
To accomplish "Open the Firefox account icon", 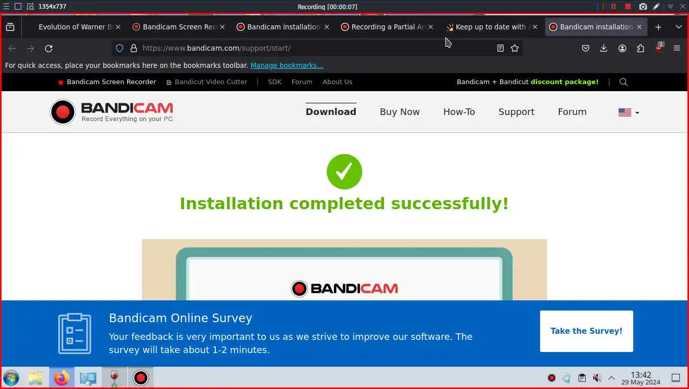I will (x=622, y=48).
